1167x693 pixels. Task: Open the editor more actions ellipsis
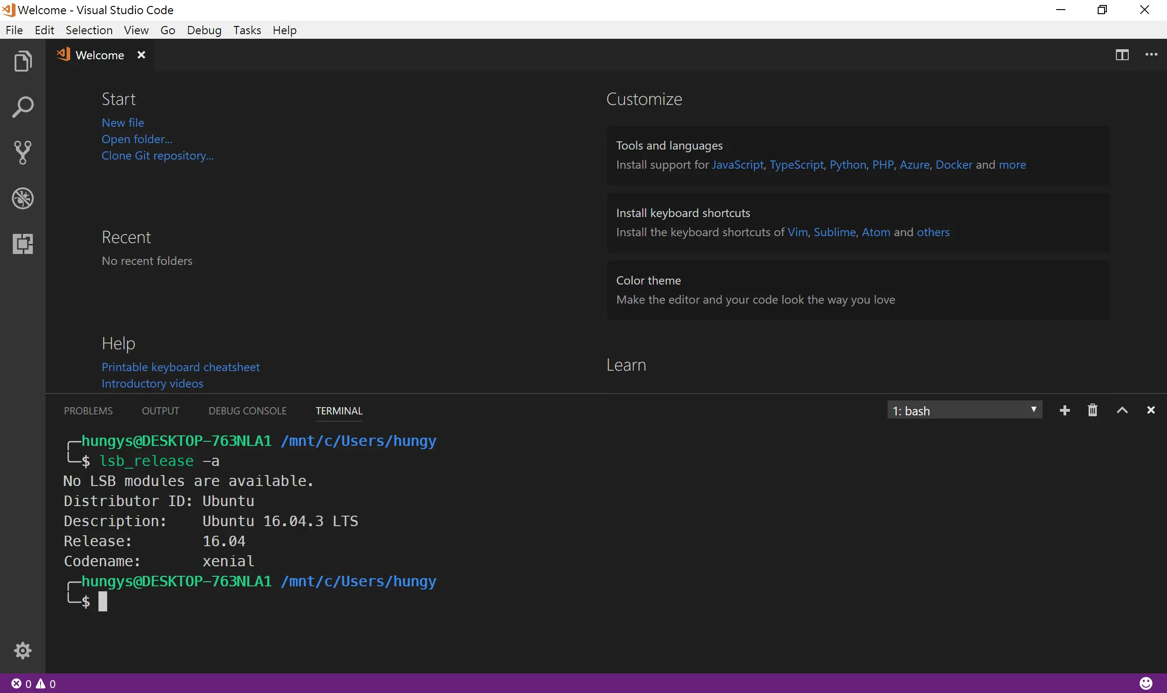point(1151,55)
